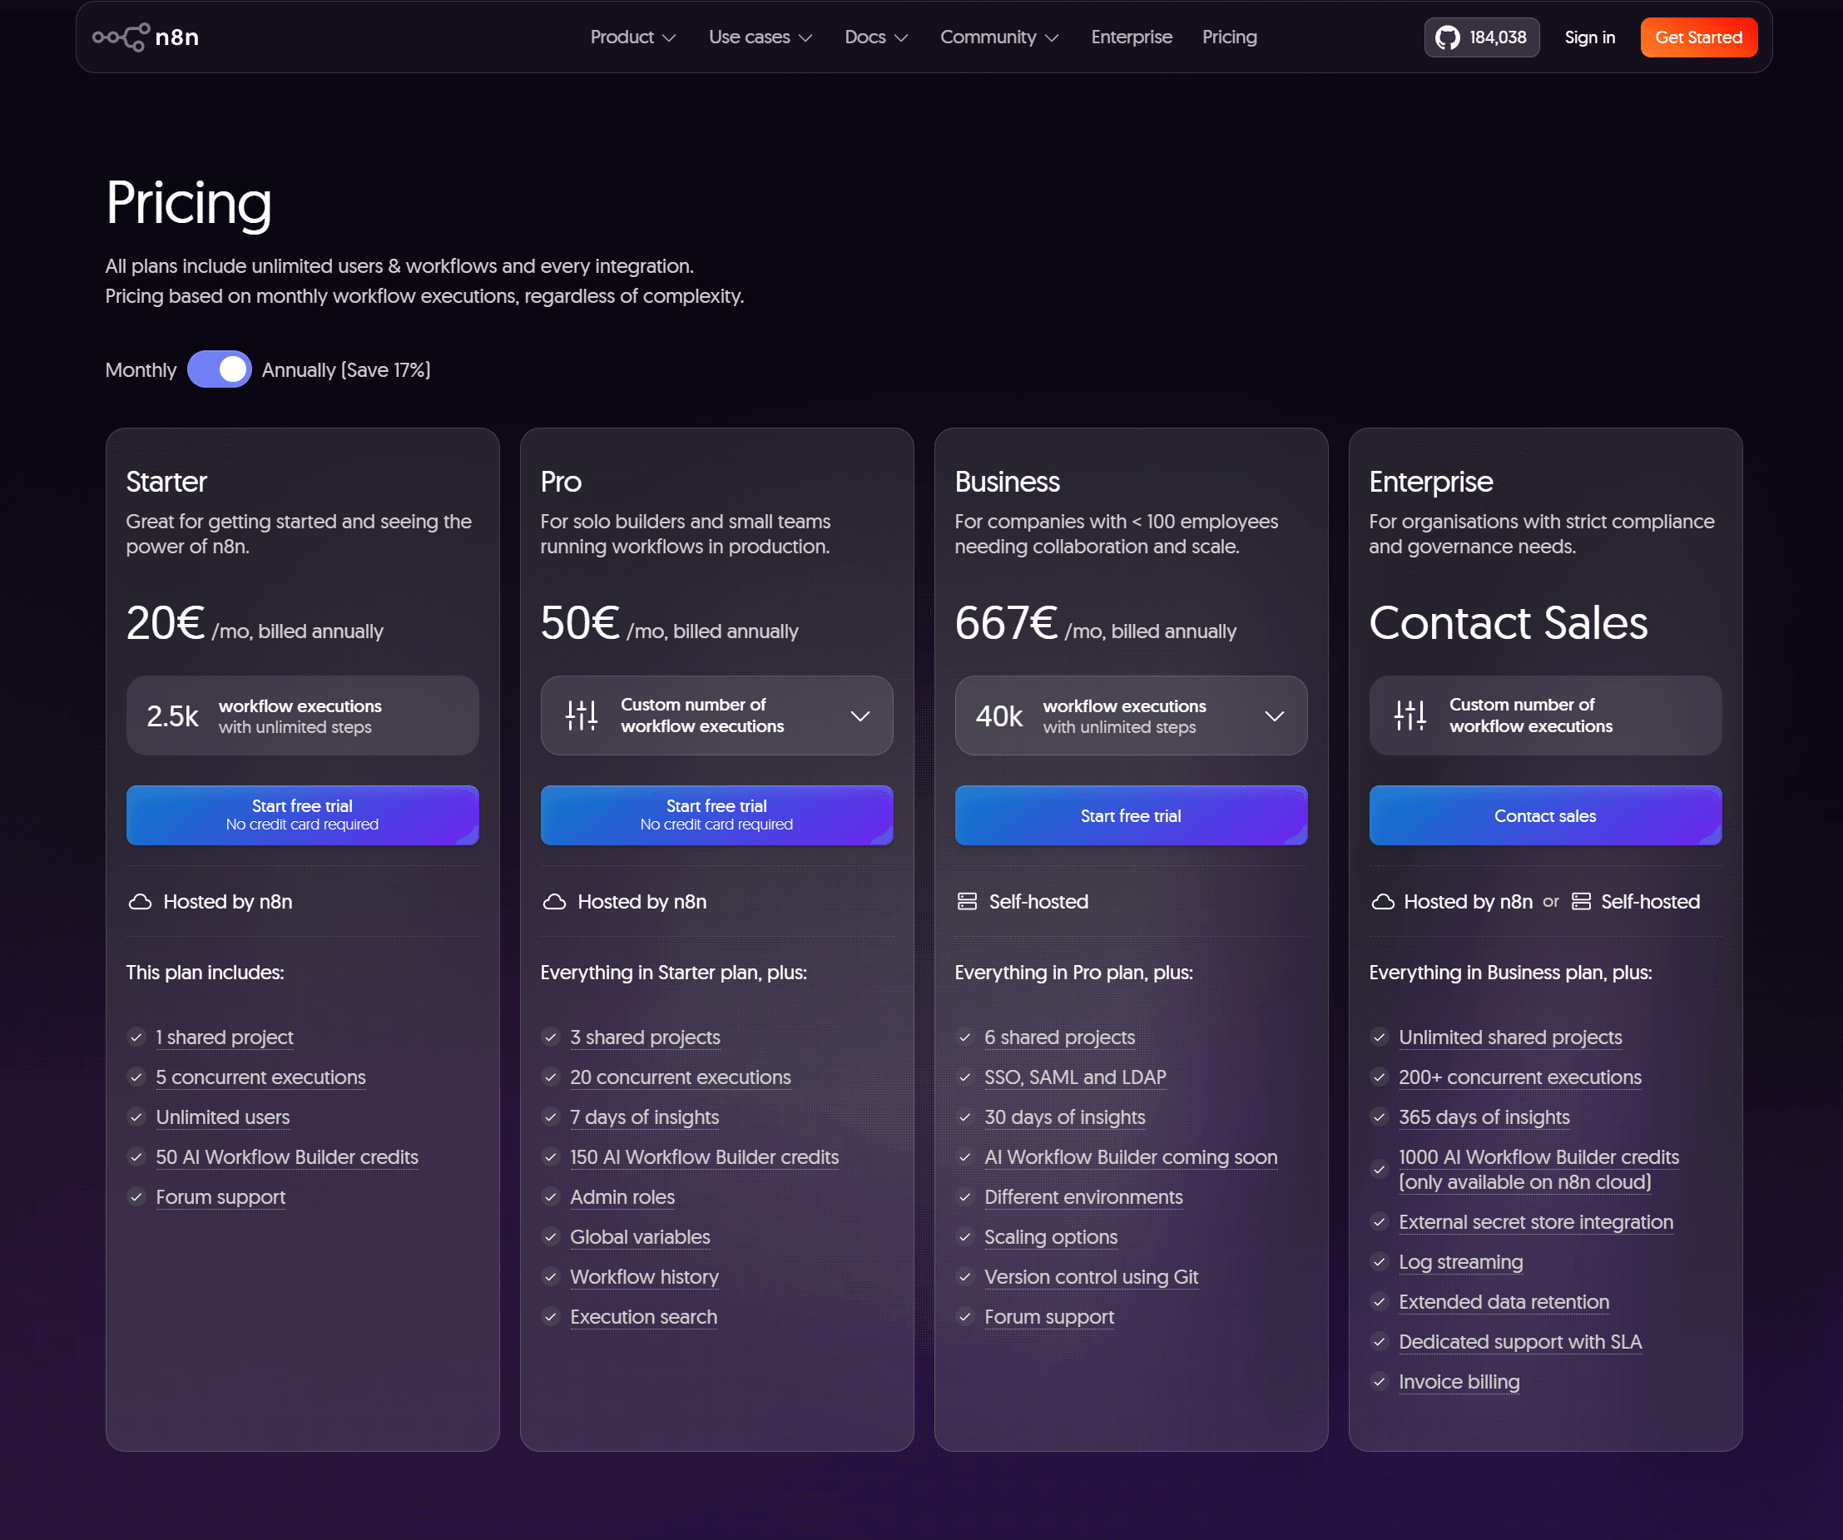Click the sliders icon in Pro custom executions selector
The height and width of the screenshot is (1540, 1843).
click(581, 716)
